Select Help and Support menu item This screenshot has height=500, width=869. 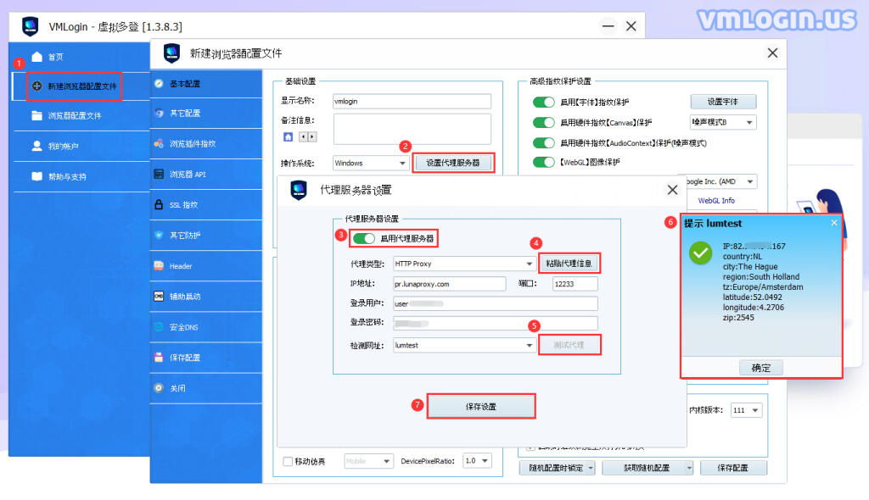pyautogui.click(x=81, y=176)
